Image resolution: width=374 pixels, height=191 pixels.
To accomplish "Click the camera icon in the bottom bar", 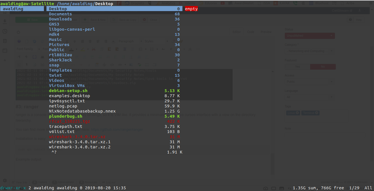I will [x=266, y=188].
